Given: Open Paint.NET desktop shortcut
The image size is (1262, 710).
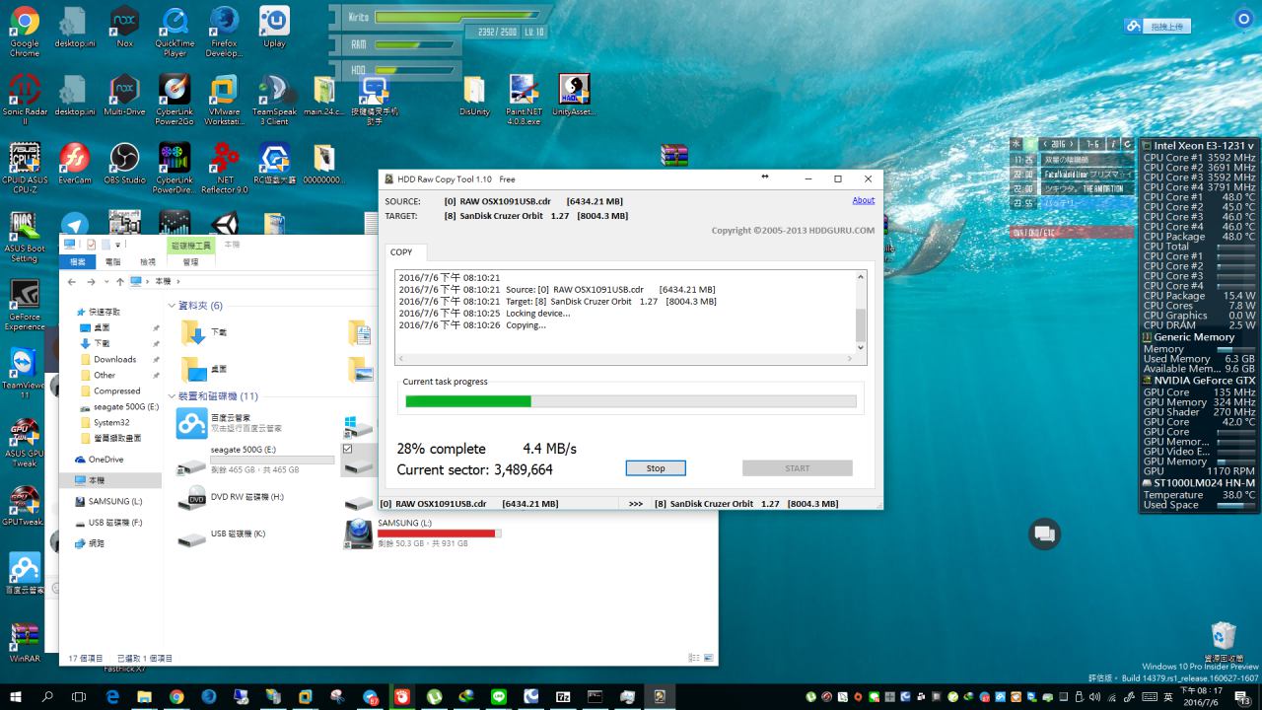Looking at the screenshot, I should [524, 91].
